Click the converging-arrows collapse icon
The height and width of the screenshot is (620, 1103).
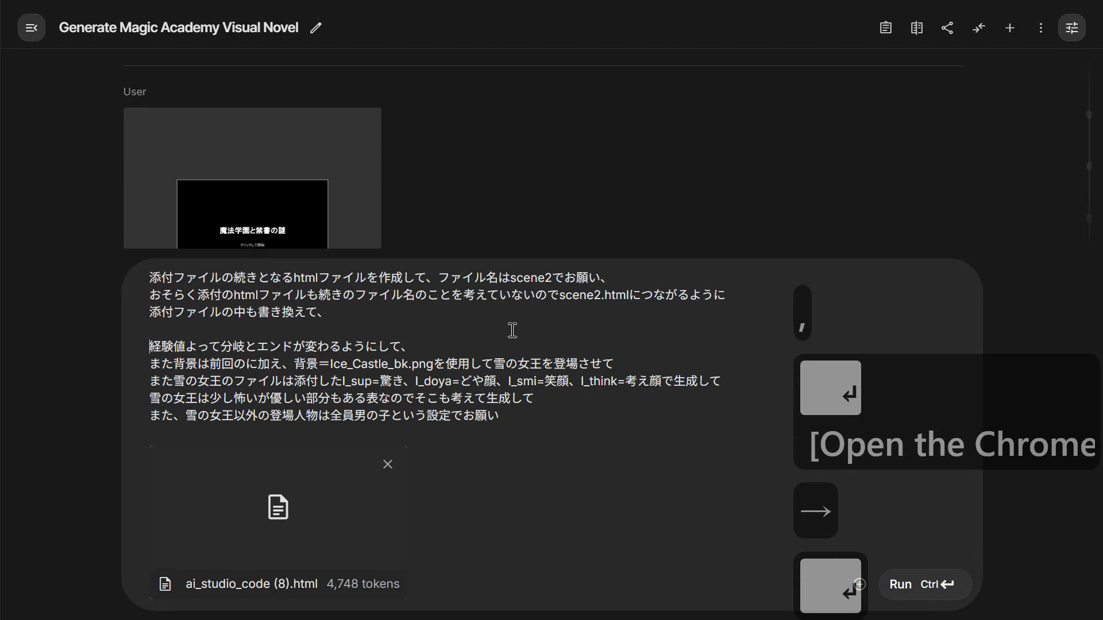pyautogui.click(x=978, y=28)
